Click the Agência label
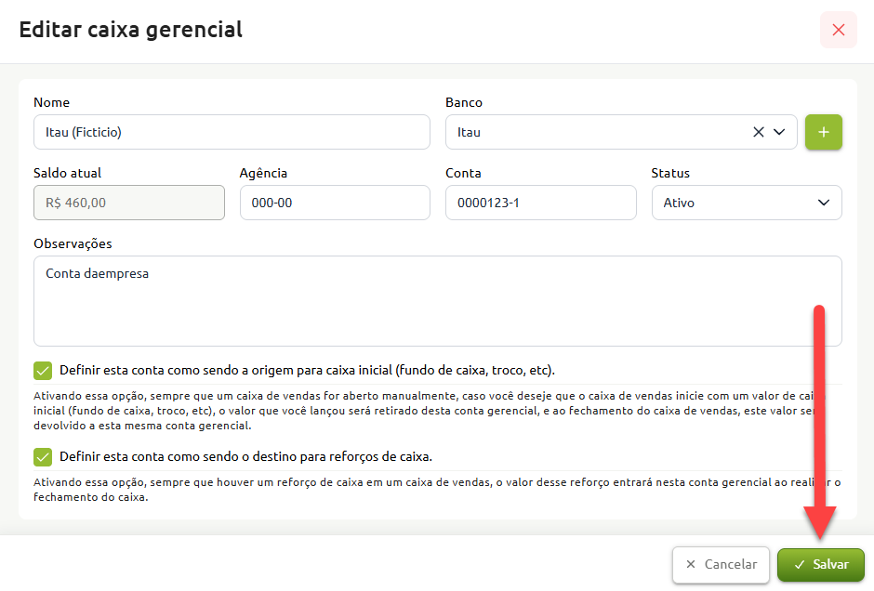 click(x=263, y=173)
